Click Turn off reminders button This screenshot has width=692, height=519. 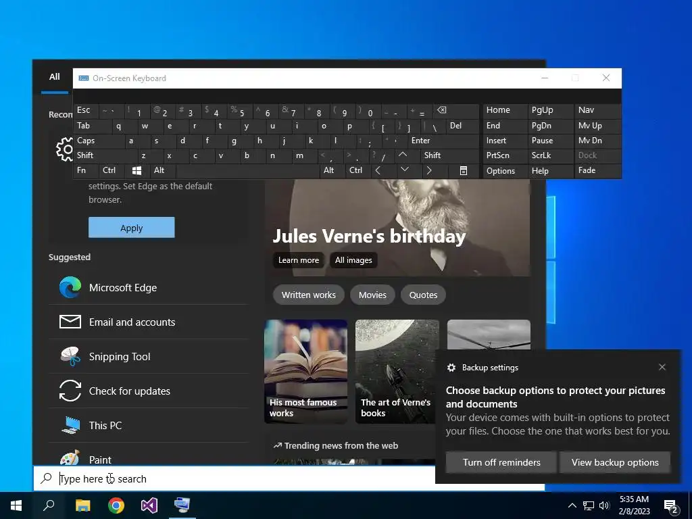click(x=501, y=462)
